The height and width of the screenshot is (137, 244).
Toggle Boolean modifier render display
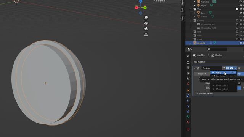pyautogui.click(x=231, y=68)
